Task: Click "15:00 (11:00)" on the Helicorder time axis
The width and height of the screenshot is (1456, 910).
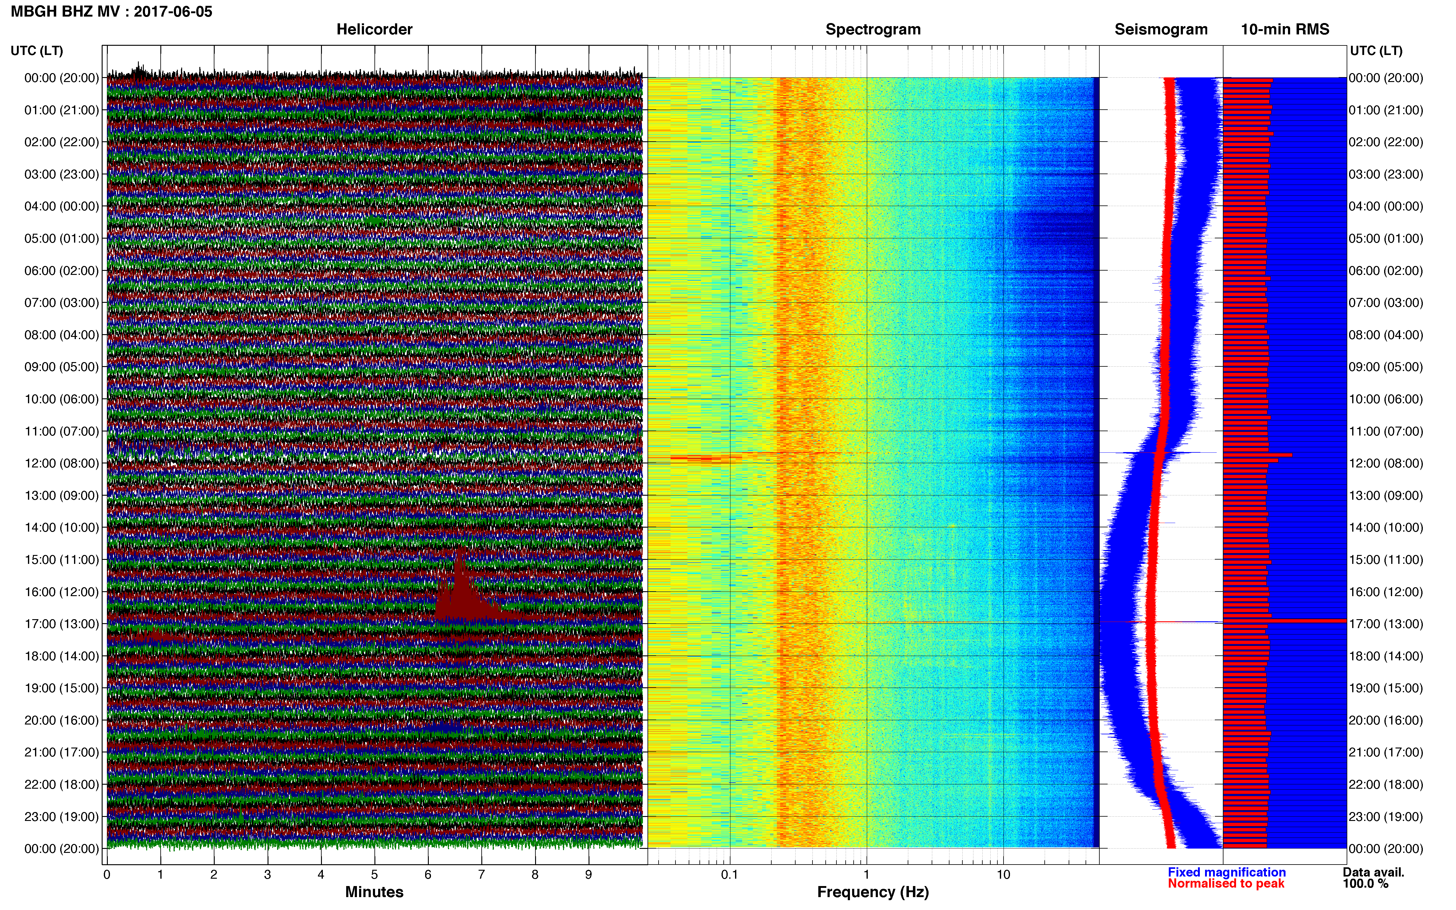Action: (x=61, y=560)
